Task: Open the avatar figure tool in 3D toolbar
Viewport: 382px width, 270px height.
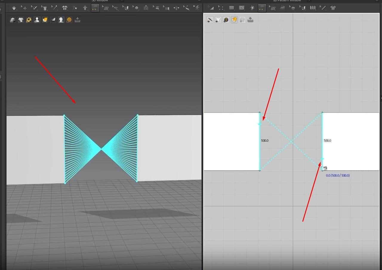Action: click(x=85, y=8)
